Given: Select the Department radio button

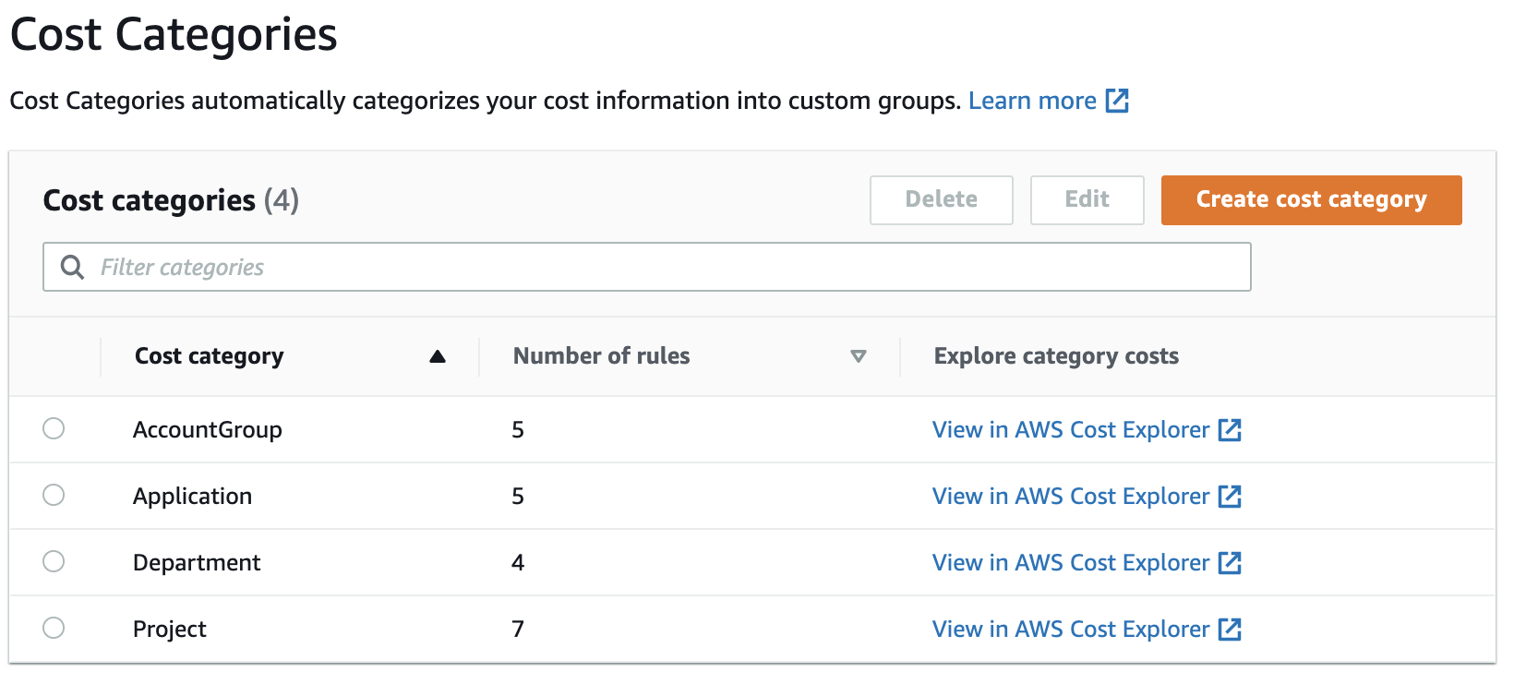Looking at the screenshot, I should point(54,561).
